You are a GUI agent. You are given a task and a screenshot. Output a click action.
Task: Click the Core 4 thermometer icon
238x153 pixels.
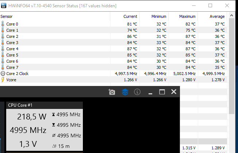click(x=3, y=49)
